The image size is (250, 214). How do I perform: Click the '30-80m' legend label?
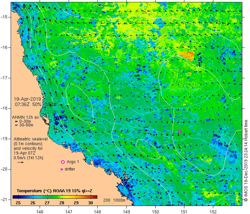pyautogui.click(x=26, y=125)
